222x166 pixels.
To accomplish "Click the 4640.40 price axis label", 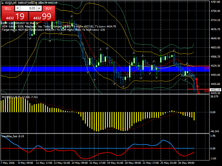I will [215, 38].
